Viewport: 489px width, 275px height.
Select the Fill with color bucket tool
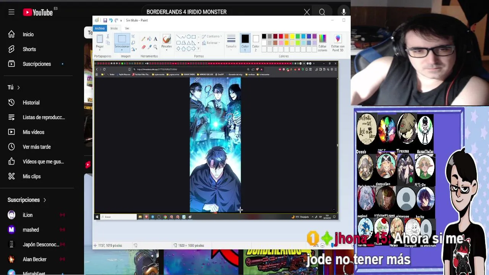tap(149, 39)
